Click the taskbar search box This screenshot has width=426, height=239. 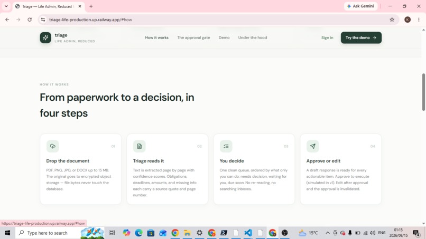click(x=60, y=233)
